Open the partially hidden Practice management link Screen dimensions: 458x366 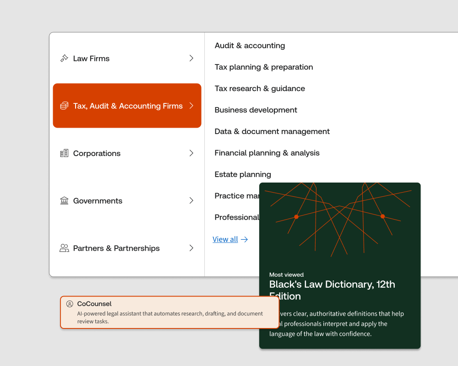click(x=237, y=196)
